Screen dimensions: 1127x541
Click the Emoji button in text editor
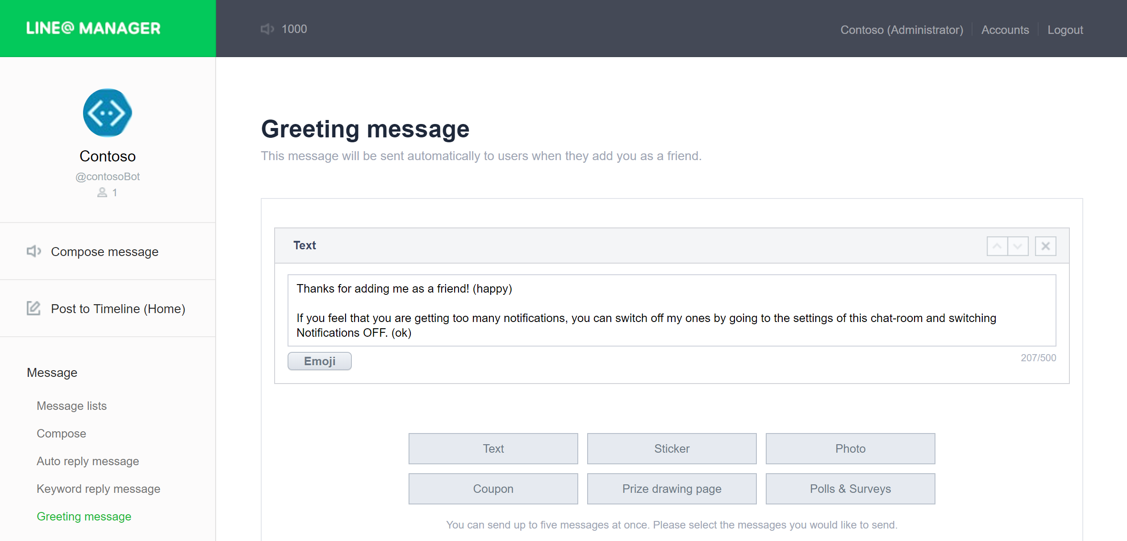coord(319,361)
